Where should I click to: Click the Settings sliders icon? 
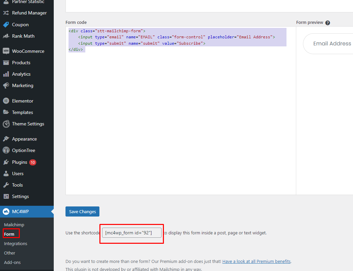[x=6, y=196]
